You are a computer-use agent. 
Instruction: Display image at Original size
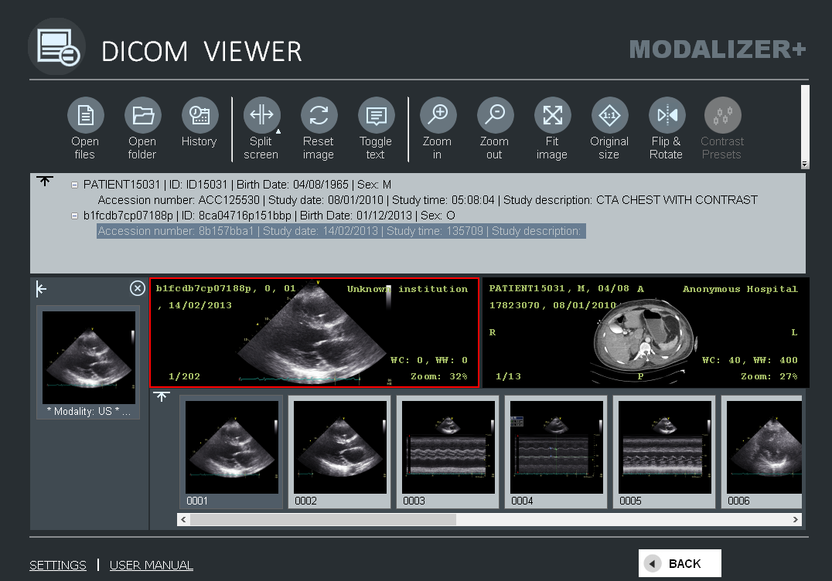tap(609, 116)
